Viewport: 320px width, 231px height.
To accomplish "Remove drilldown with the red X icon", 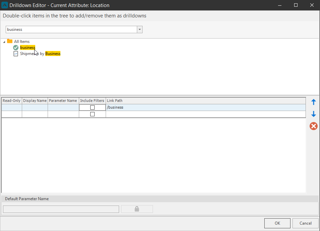I will [x=314, y=126].
